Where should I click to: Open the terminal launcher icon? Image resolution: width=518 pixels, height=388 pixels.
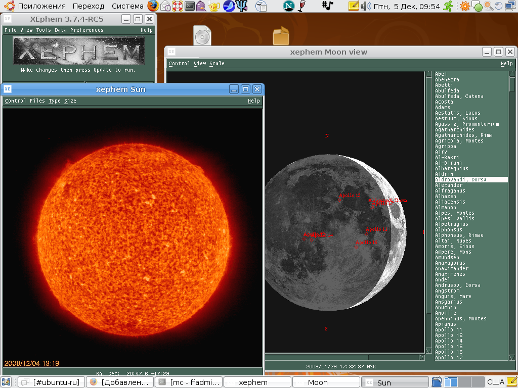click(x=190, y=6)
